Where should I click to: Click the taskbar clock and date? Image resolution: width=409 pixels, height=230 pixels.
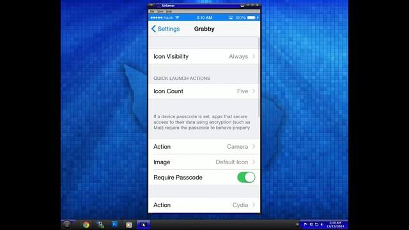[335, 224]
